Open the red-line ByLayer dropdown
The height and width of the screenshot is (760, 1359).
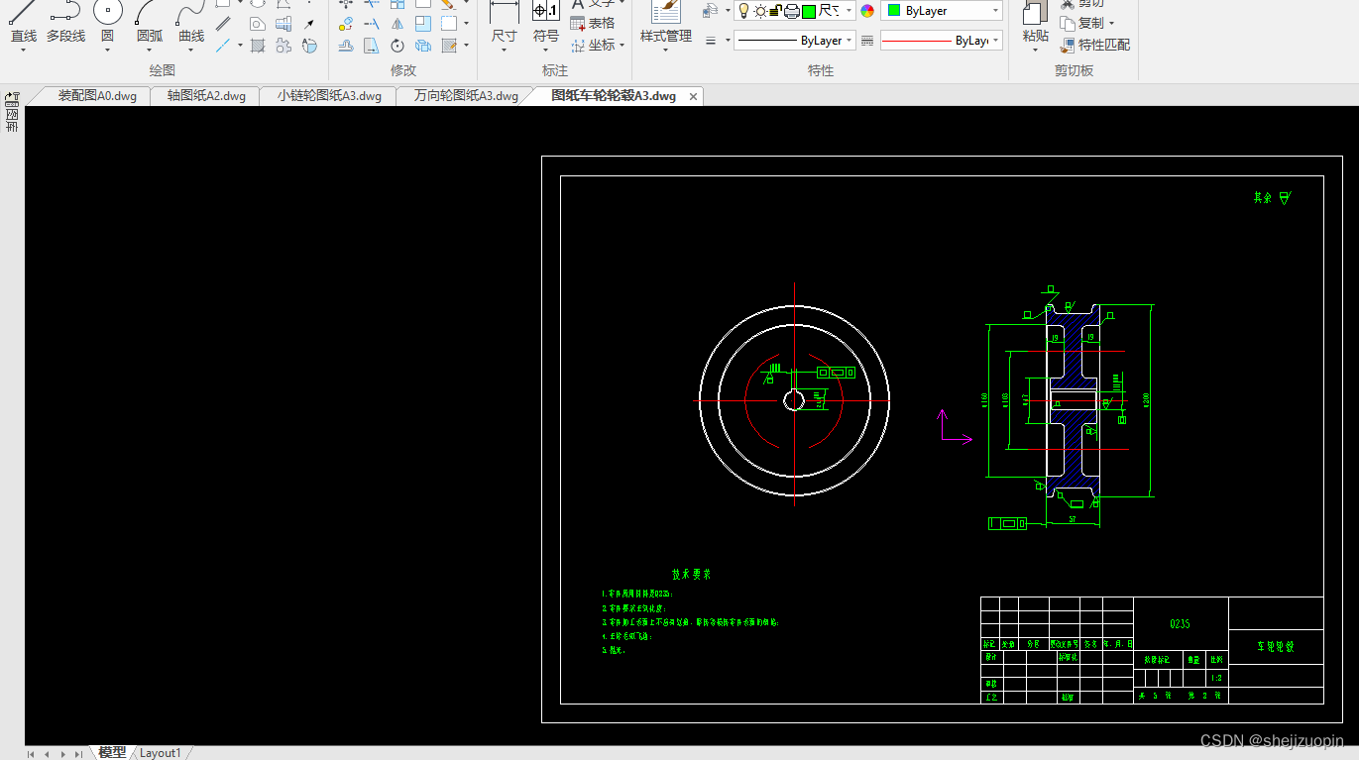(x=942, y=41)
